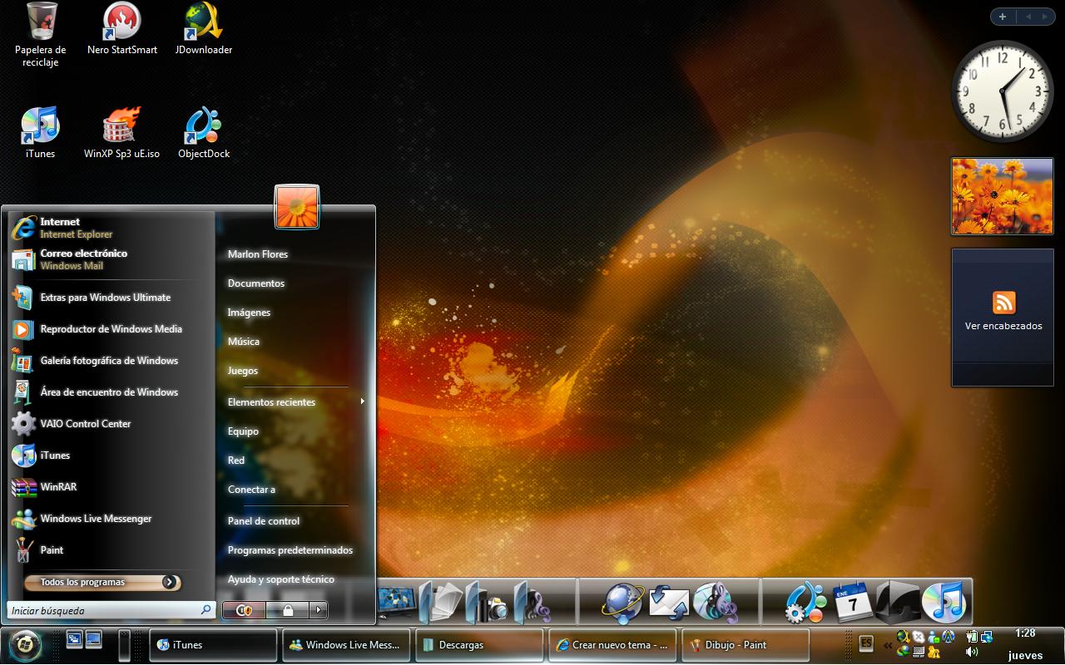
Task: Click the volume speaker tray icon
Action: pyautogui.click(x=971, y=652)
